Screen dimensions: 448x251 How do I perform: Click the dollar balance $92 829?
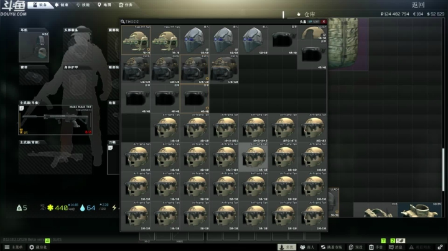coord(436,14)
